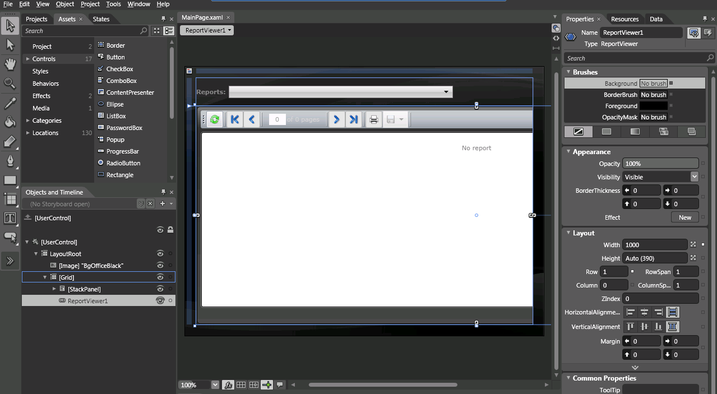The width and height of the screenshot is (717, 394).
Task: Open the zoom percentage dropdown
Action: click(x=215, y=385)
